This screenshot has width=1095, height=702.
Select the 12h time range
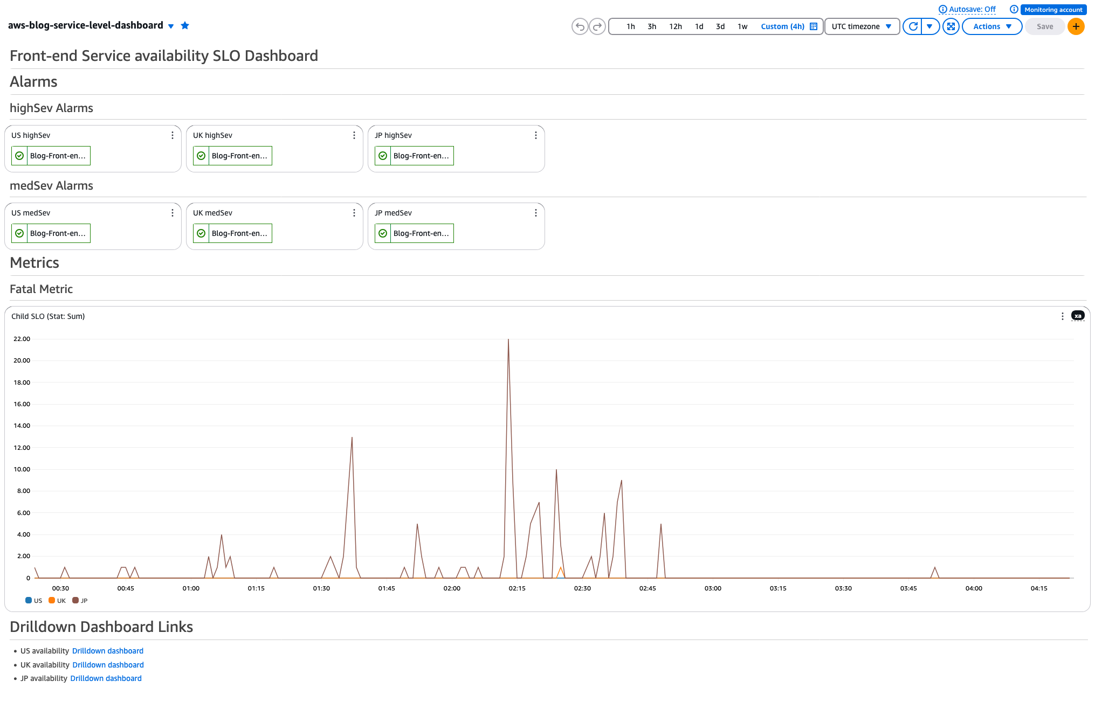676,26
